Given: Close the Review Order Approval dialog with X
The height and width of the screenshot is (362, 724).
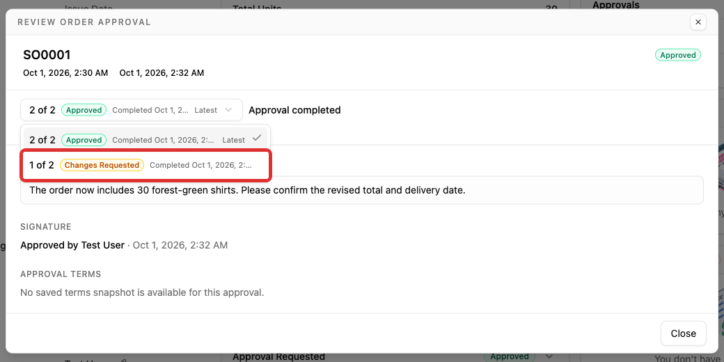Looking at the screenshot, I should pyautogui.click(x=698, y=22).
